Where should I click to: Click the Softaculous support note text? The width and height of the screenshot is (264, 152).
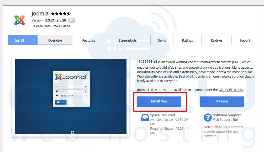coord(224,132)
